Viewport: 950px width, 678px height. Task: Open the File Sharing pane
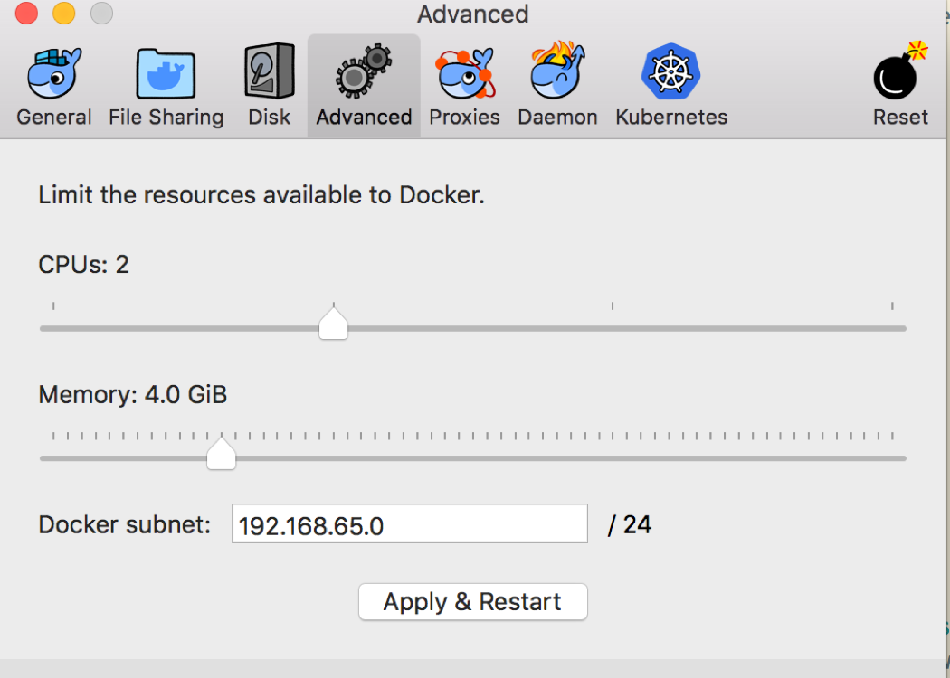(x=166, y=87)
